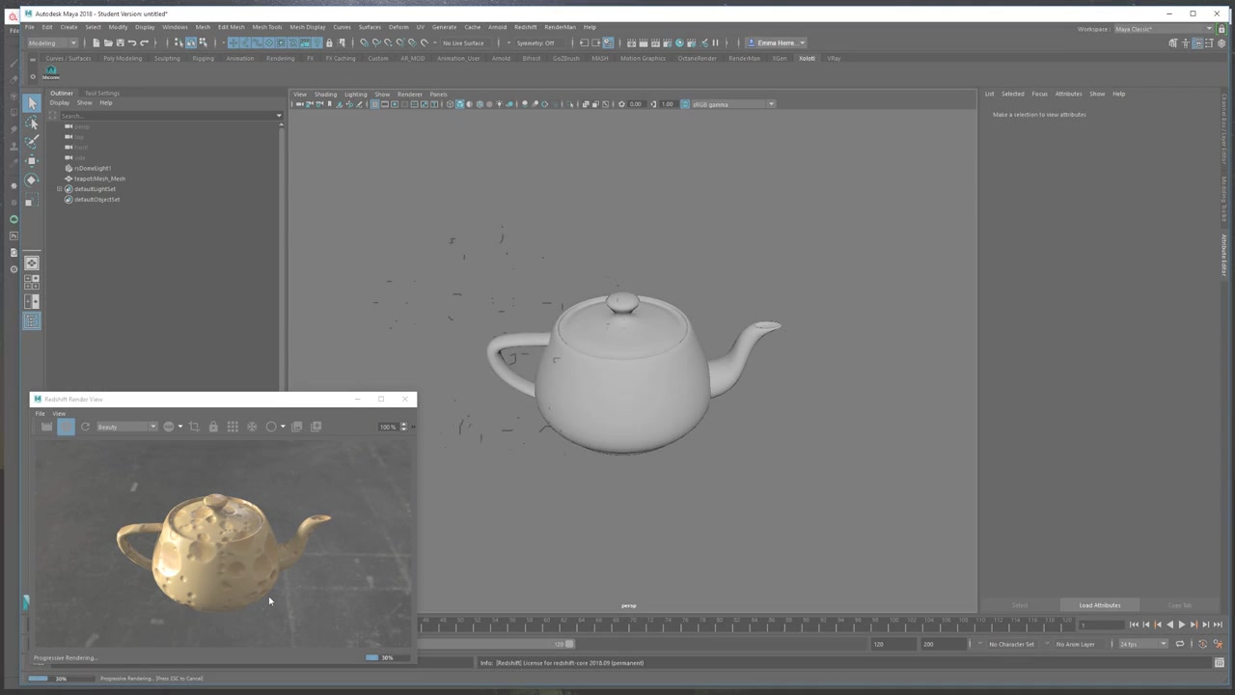
Task: Select the teapotMesh_Mesh in the Outliner
Action: click(99, 179)
